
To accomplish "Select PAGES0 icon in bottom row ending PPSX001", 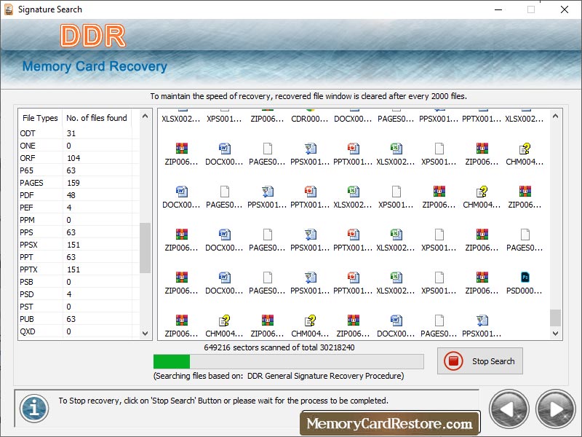I will (x=439, y=320).
